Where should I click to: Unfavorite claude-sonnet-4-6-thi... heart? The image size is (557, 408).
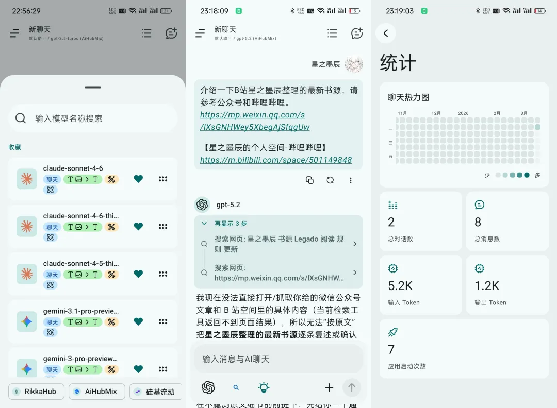click(x=138, y=226)
